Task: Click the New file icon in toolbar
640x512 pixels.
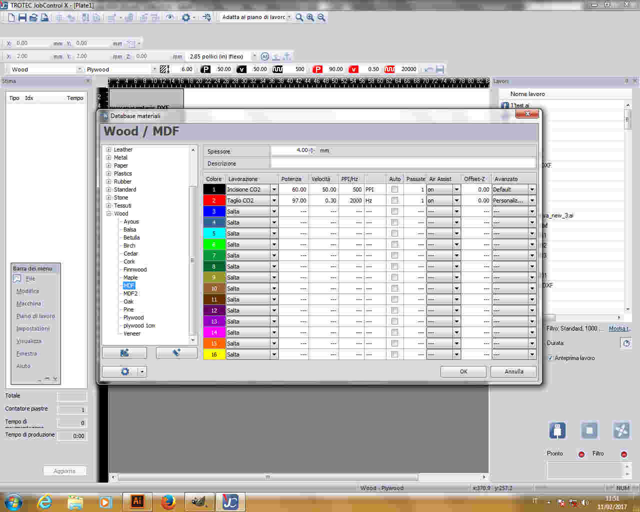Action: [x=11, y=17]
